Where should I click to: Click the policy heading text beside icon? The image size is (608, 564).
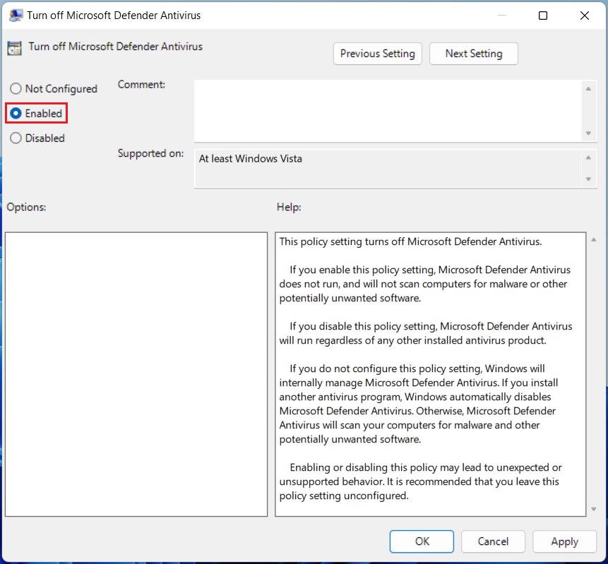(x=116, y=47)
